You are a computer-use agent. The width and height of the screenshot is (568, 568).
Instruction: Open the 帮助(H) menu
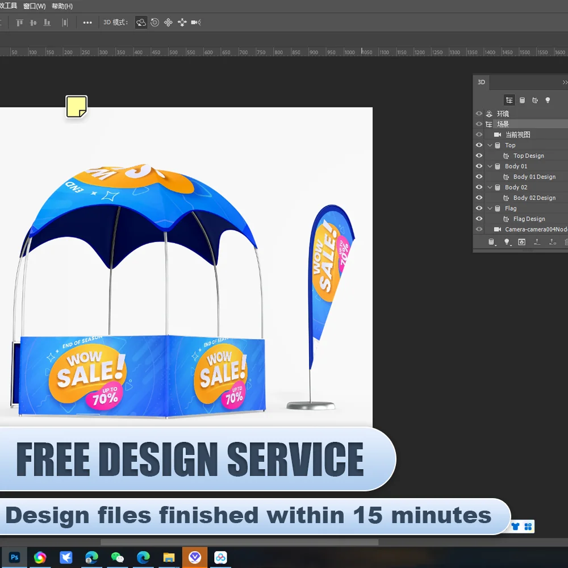pos(62,6)
